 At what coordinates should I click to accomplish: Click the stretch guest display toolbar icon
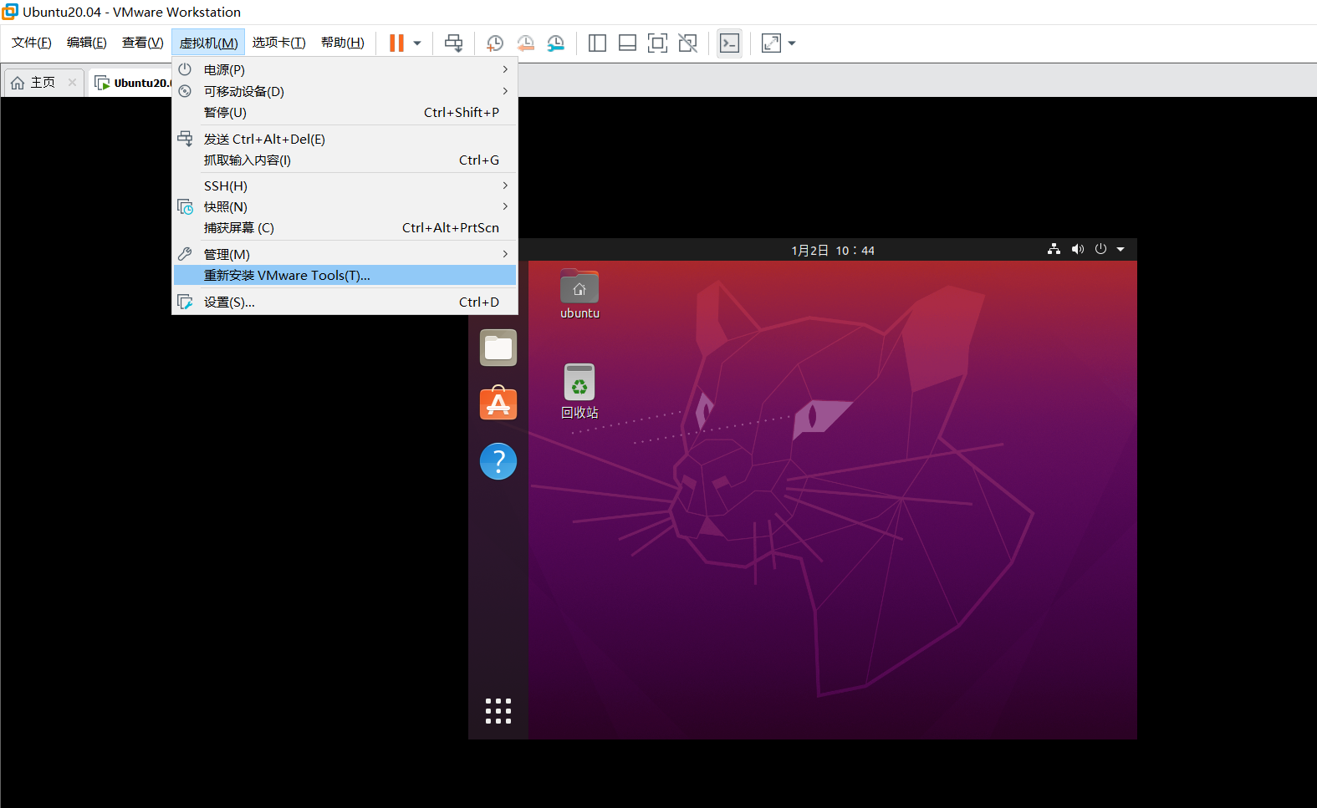pyautogui.click(x=771, y=43)
